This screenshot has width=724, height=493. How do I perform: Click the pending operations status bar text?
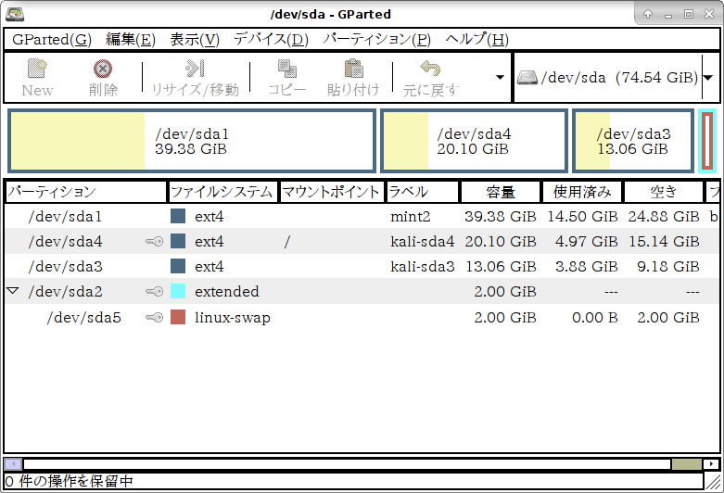[x=70, y=481]
